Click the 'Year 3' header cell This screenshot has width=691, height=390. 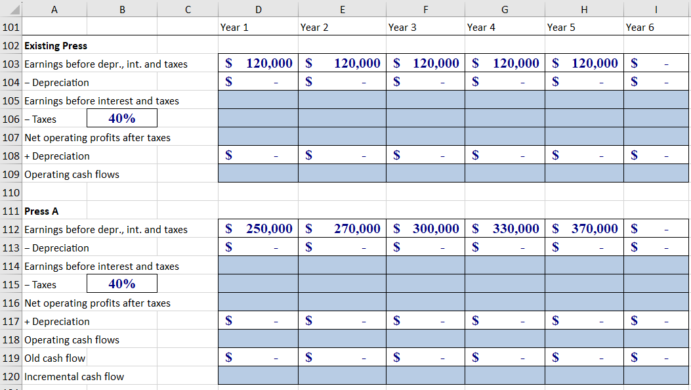point(425,28)
